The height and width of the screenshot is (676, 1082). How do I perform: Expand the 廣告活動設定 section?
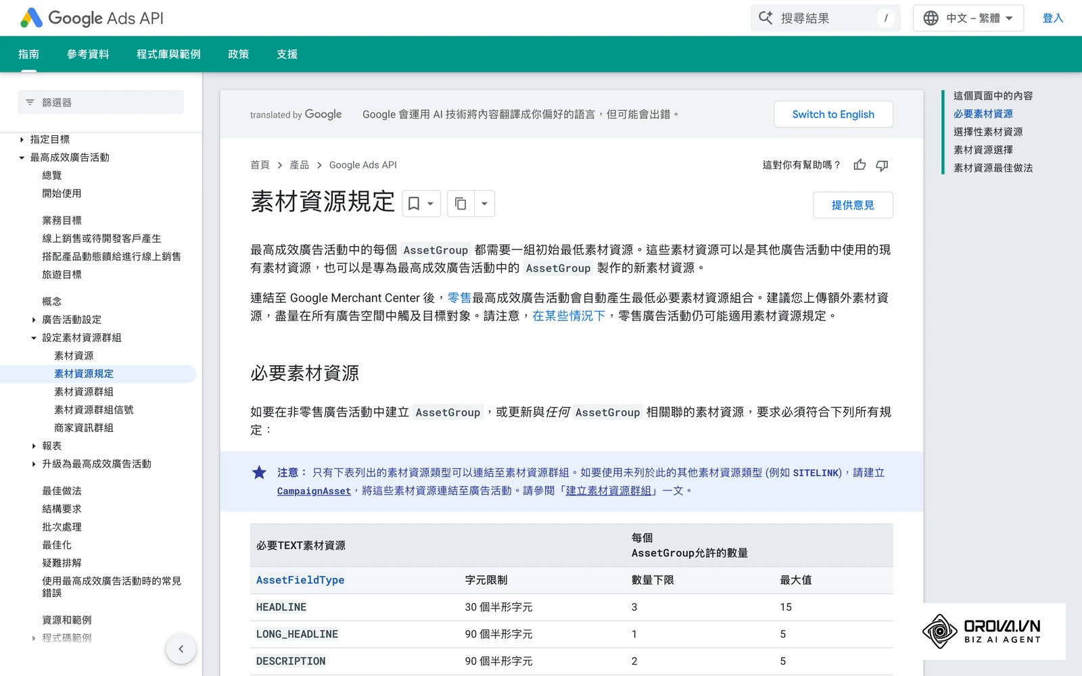coord(34,320)
